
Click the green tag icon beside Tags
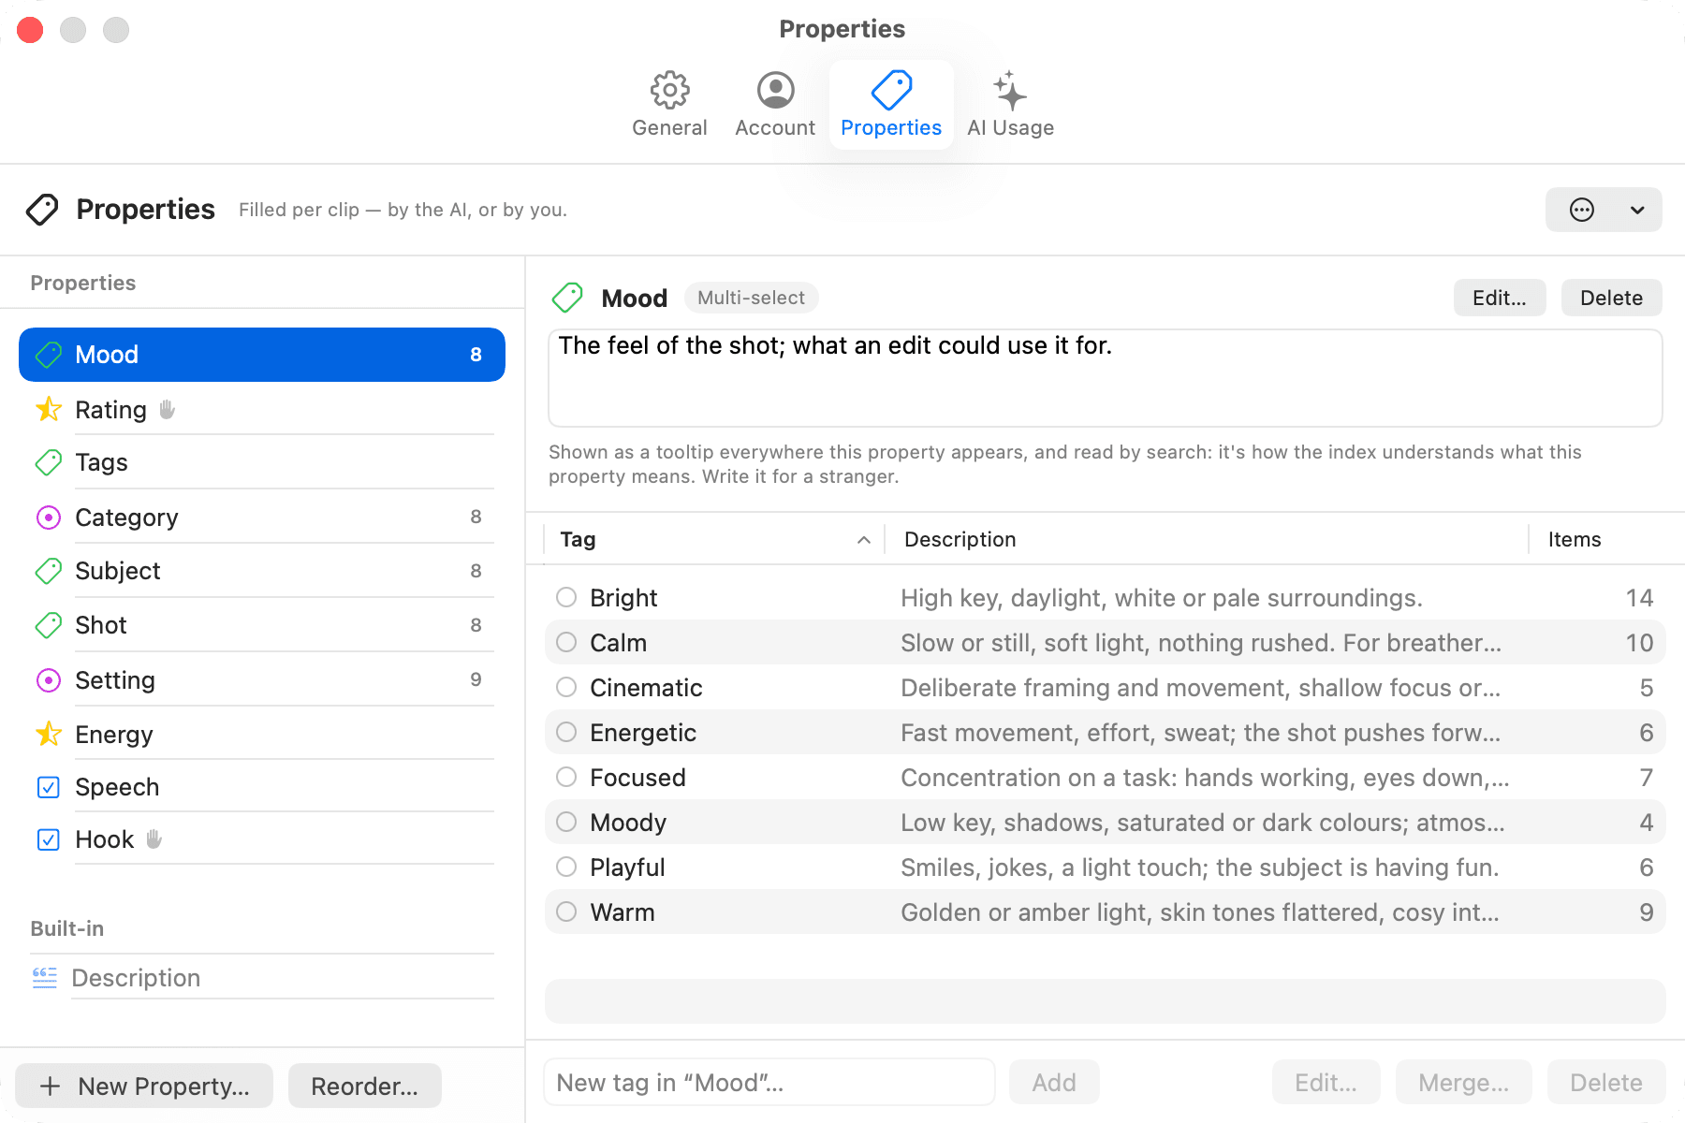click(49, 462)
